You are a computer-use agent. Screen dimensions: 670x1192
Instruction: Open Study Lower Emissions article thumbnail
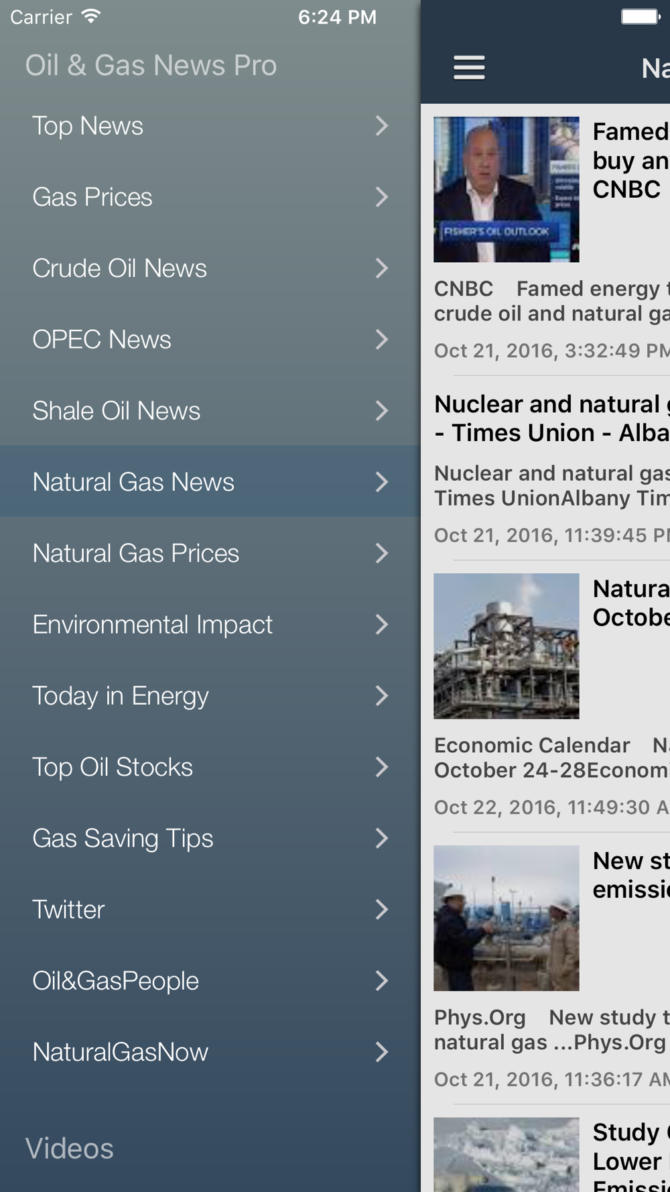[x=507, y=1154]
